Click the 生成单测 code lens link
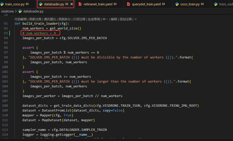Image resolution: width=233 pixels, height=141 pixels. pyautogui.click(x=94, y=19)
